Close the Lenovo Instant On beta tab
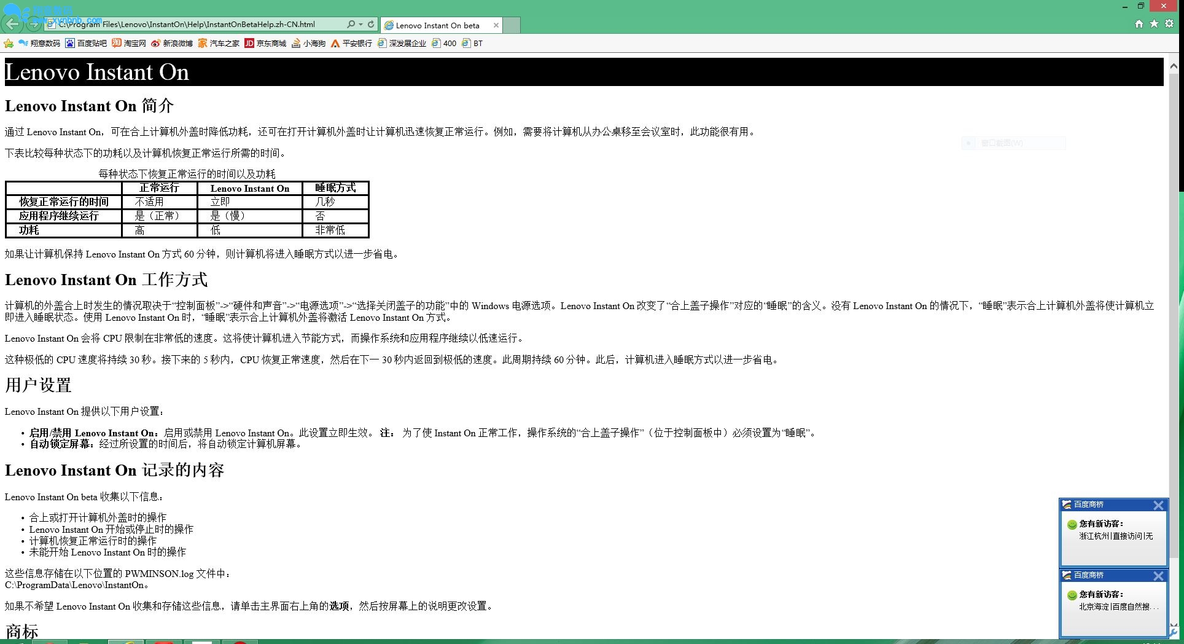Viewport: 1184px width, 644px height. point(496,25)
